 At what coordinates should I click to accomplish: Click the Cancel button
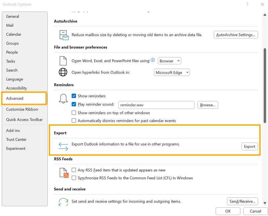coord(255,211)
